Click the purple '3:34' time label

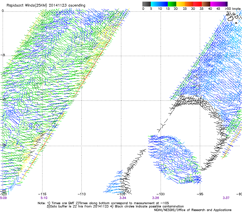click(x=123, y=198)
